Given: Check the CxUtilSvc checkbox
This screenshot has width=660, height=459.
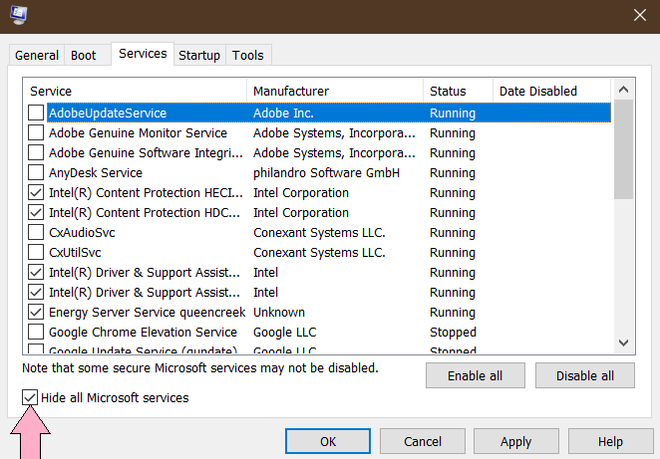Looking at the screenshot, I should point(36,252).
